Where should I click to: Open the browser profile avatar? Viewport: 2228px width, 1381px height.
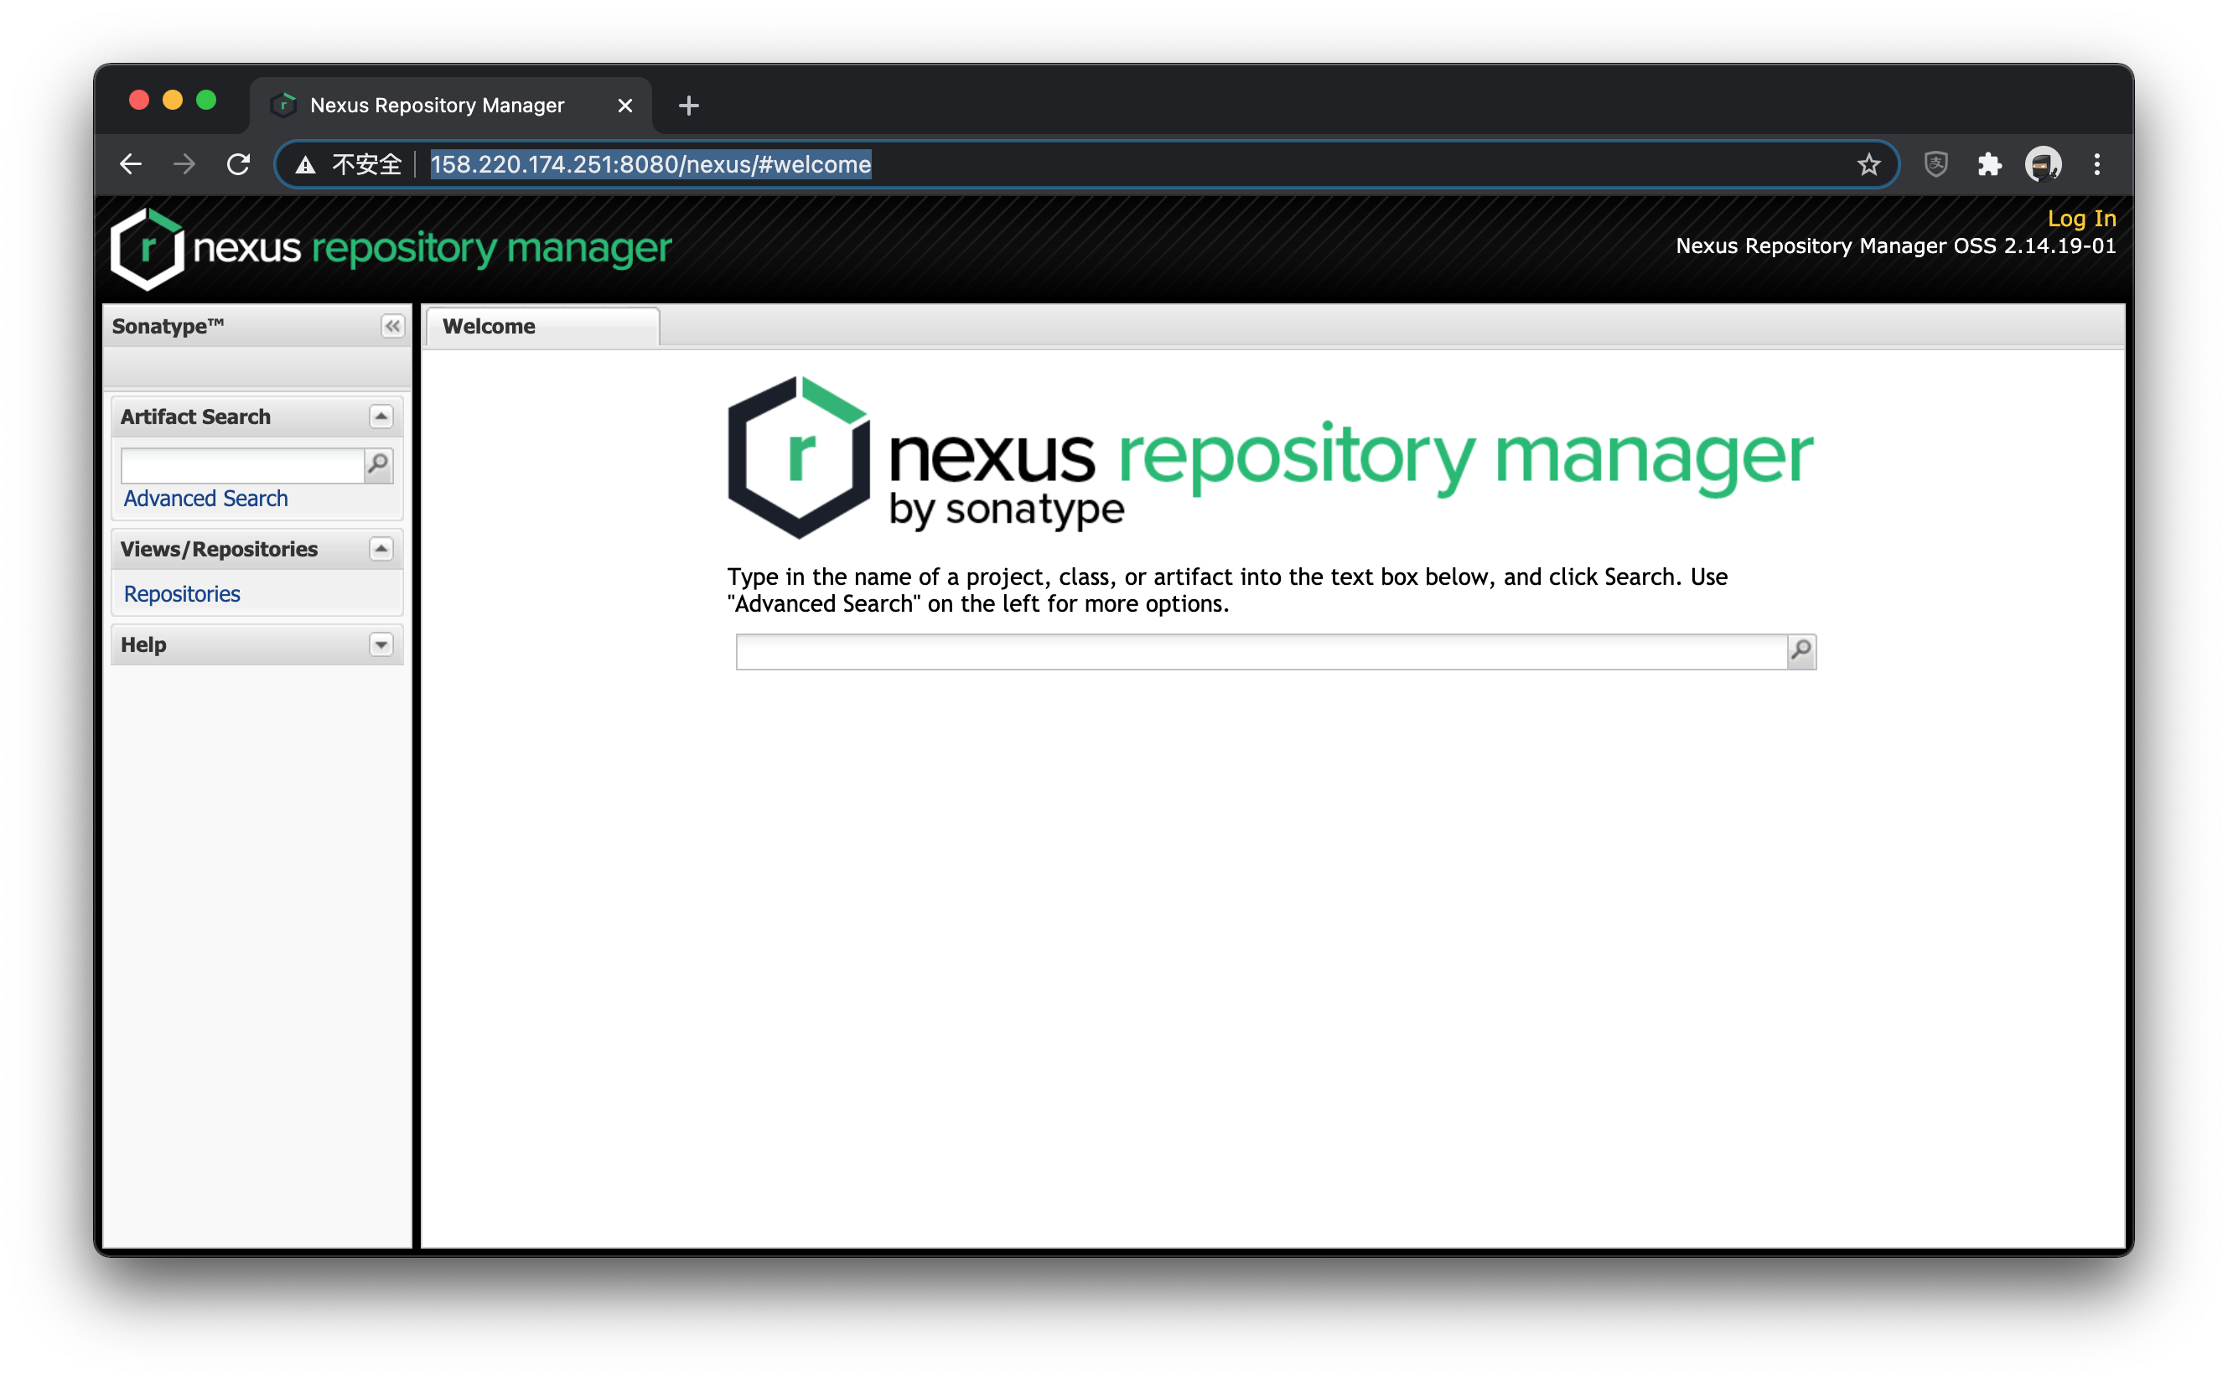[x=2043, y=164]
